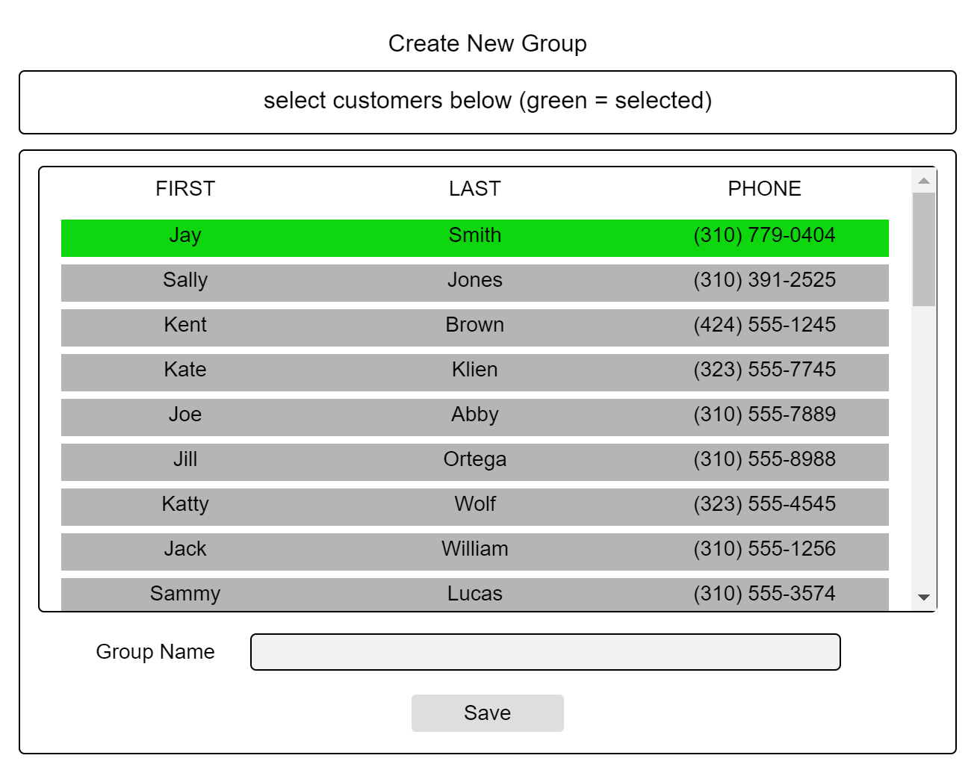Click phone number (310) 391-2525
The width and height of the screenshot is (974, 773).
pos(764,280)
